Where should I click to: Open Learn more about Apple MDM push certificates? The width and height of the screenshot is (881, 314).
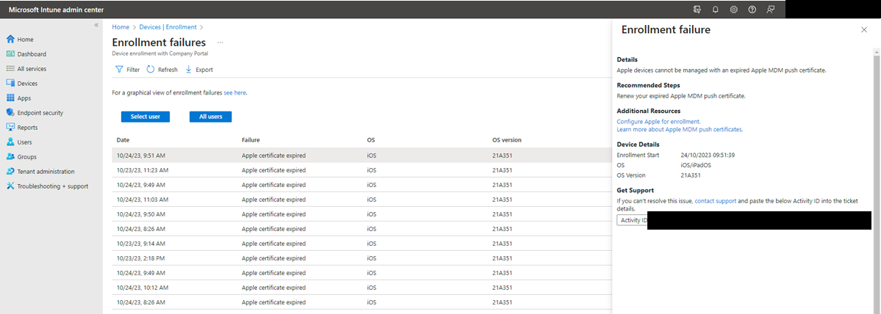click(680, 129)
